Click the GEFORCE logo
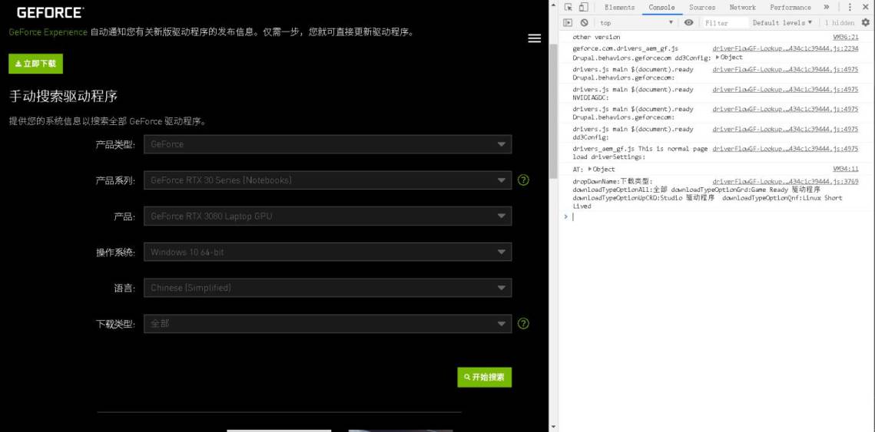 click(x=50, y=12)
